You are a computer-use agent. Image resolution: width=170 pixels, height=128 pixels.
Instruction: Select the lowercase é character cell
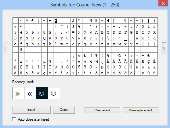(x=56, y=73)
